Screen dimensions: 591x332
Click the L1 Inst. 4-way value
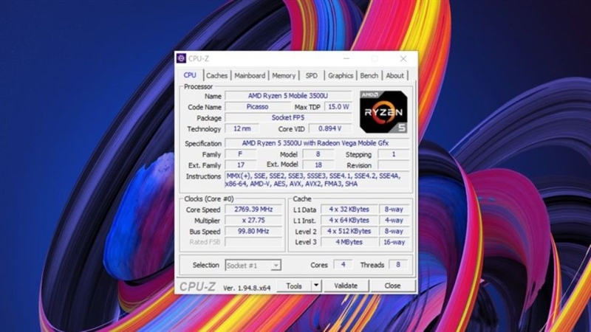click(394, 220)
